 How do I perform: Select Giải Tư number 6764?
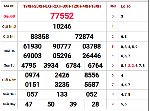[95, 65]
